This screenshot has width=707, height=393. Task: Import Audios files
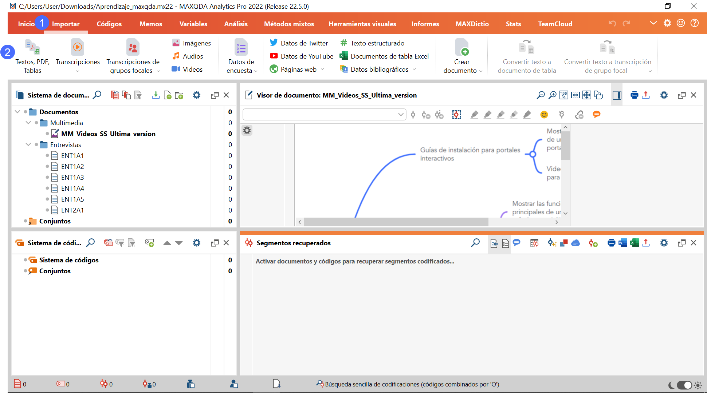coord(188,56)
